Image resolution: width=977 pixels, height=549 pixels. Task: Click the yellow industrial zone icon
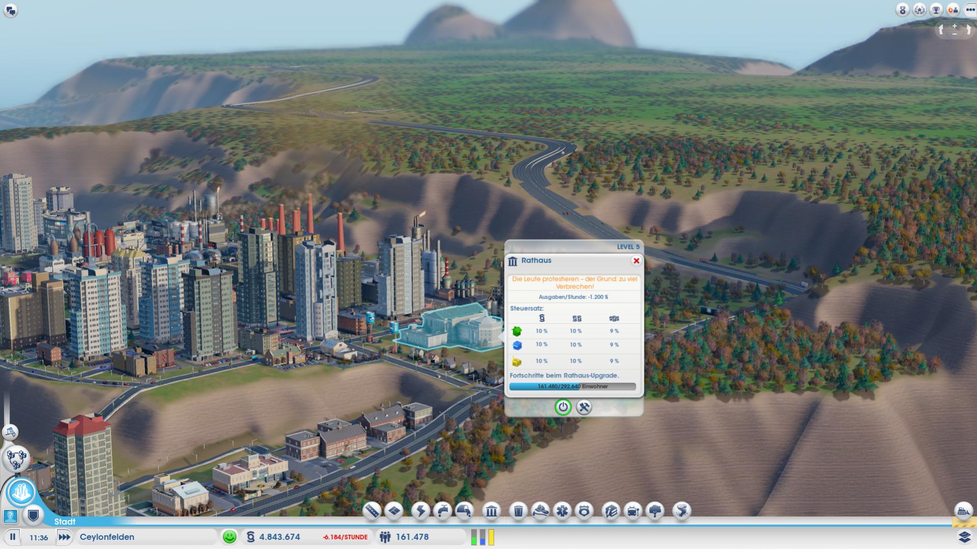pos(517,362)
